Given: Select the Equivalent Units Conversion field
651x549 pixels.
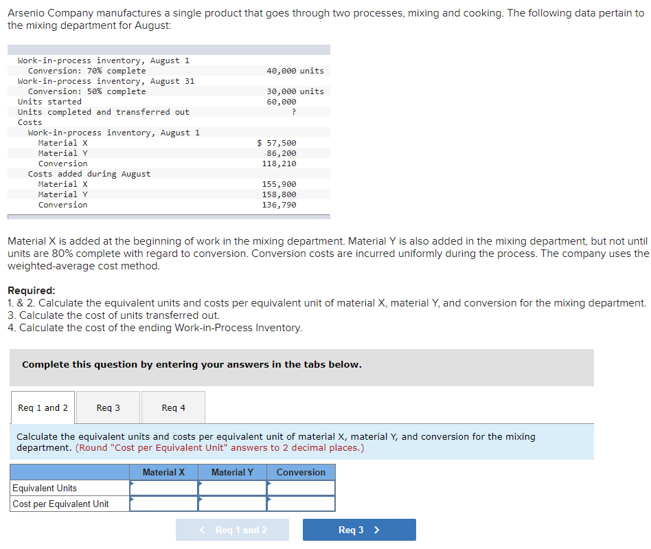Looking at the screenshot, I should coord(301,488).
